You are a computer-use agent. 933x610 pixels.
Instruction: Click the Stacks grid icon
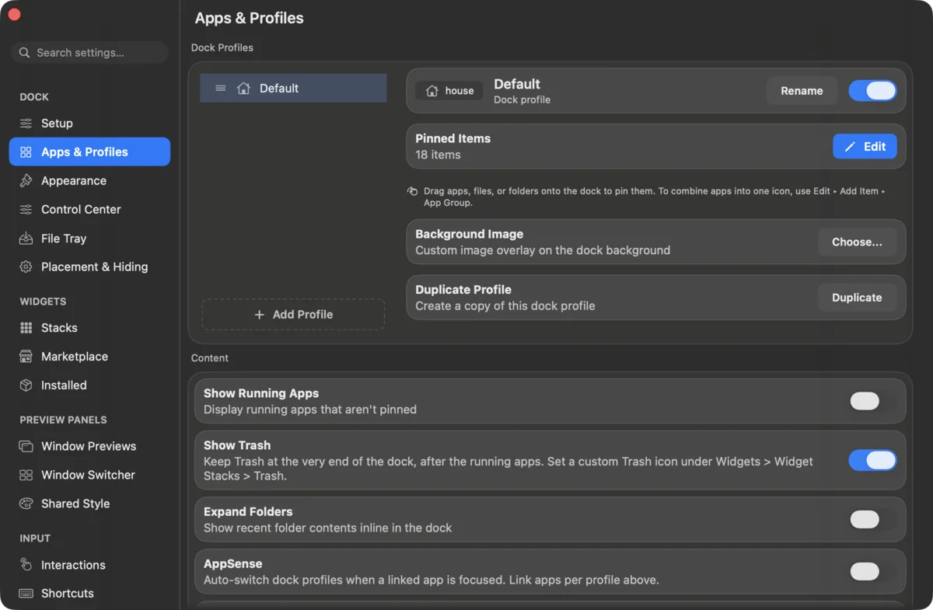pos(26,328)
